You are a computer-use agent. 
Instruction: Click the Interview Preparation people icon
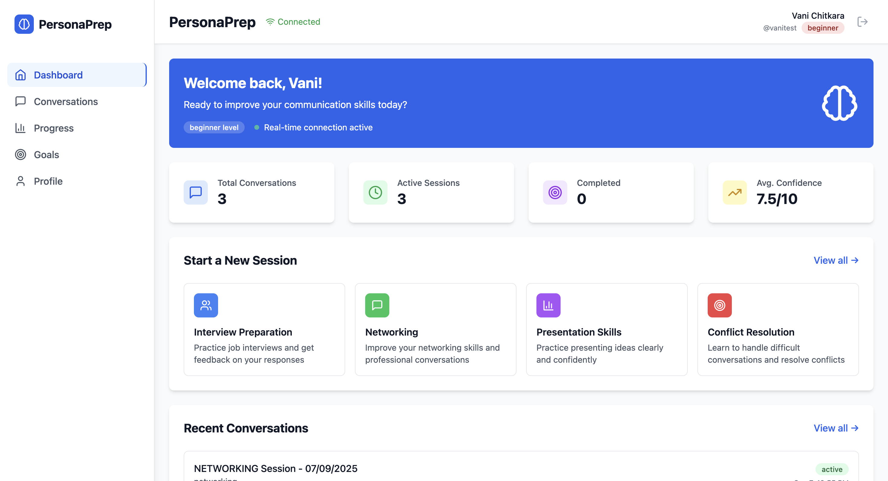tap(206, 305)
